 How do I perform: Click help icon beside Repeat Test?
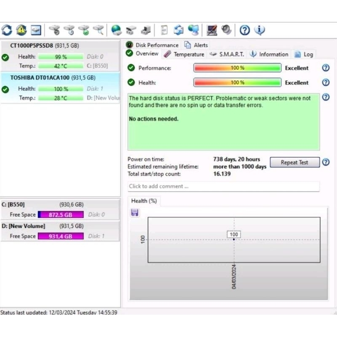point(326,162)
